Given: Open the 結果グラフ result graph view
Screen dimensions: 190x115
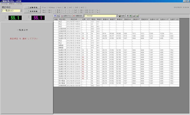Looking at the screenshot, I should [x=66, y=16].
